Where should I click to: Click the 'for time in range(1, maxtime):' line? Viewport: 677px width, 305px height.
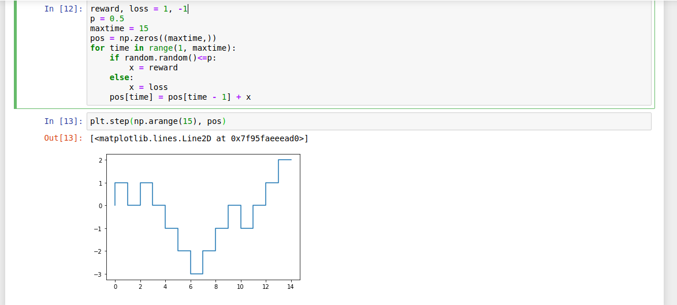coord(163,48)
